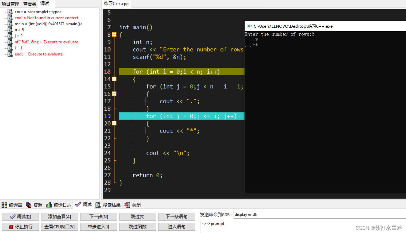Click the console window title bar path
Image resolution: width=406 pixels, height=233 pixels.
tap(293, 26)
